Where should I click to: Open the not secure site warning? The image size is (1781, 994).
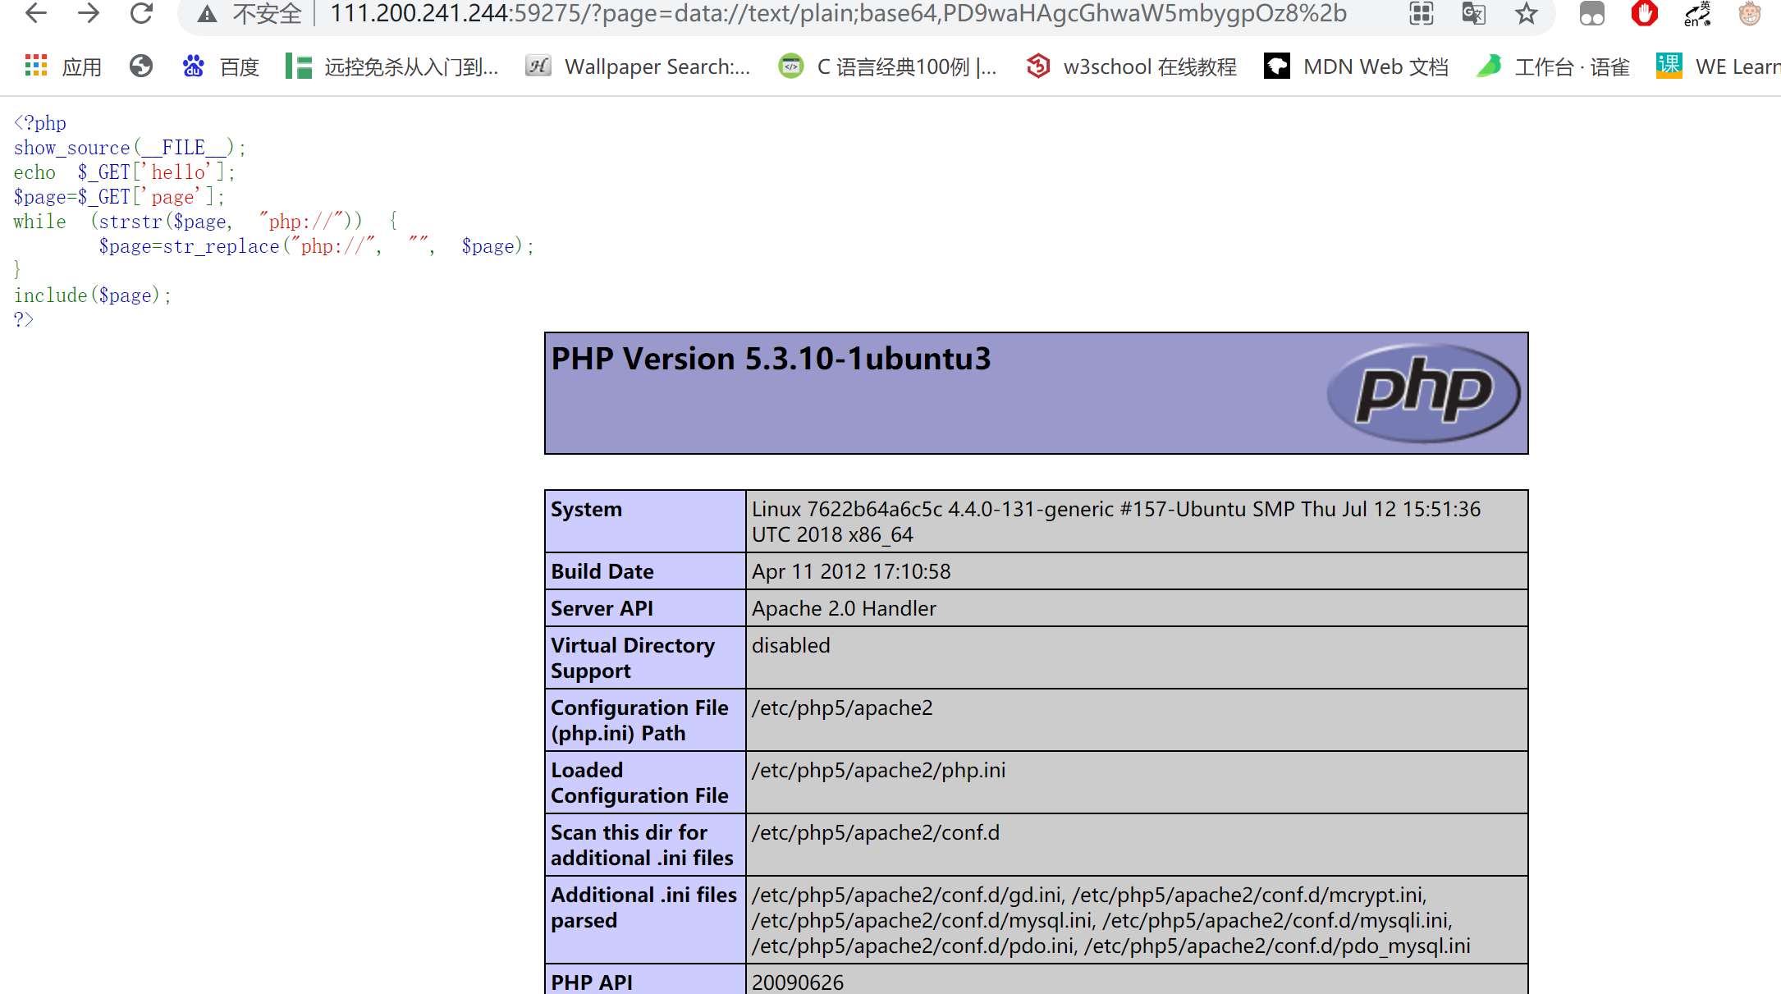pos(250,14)
